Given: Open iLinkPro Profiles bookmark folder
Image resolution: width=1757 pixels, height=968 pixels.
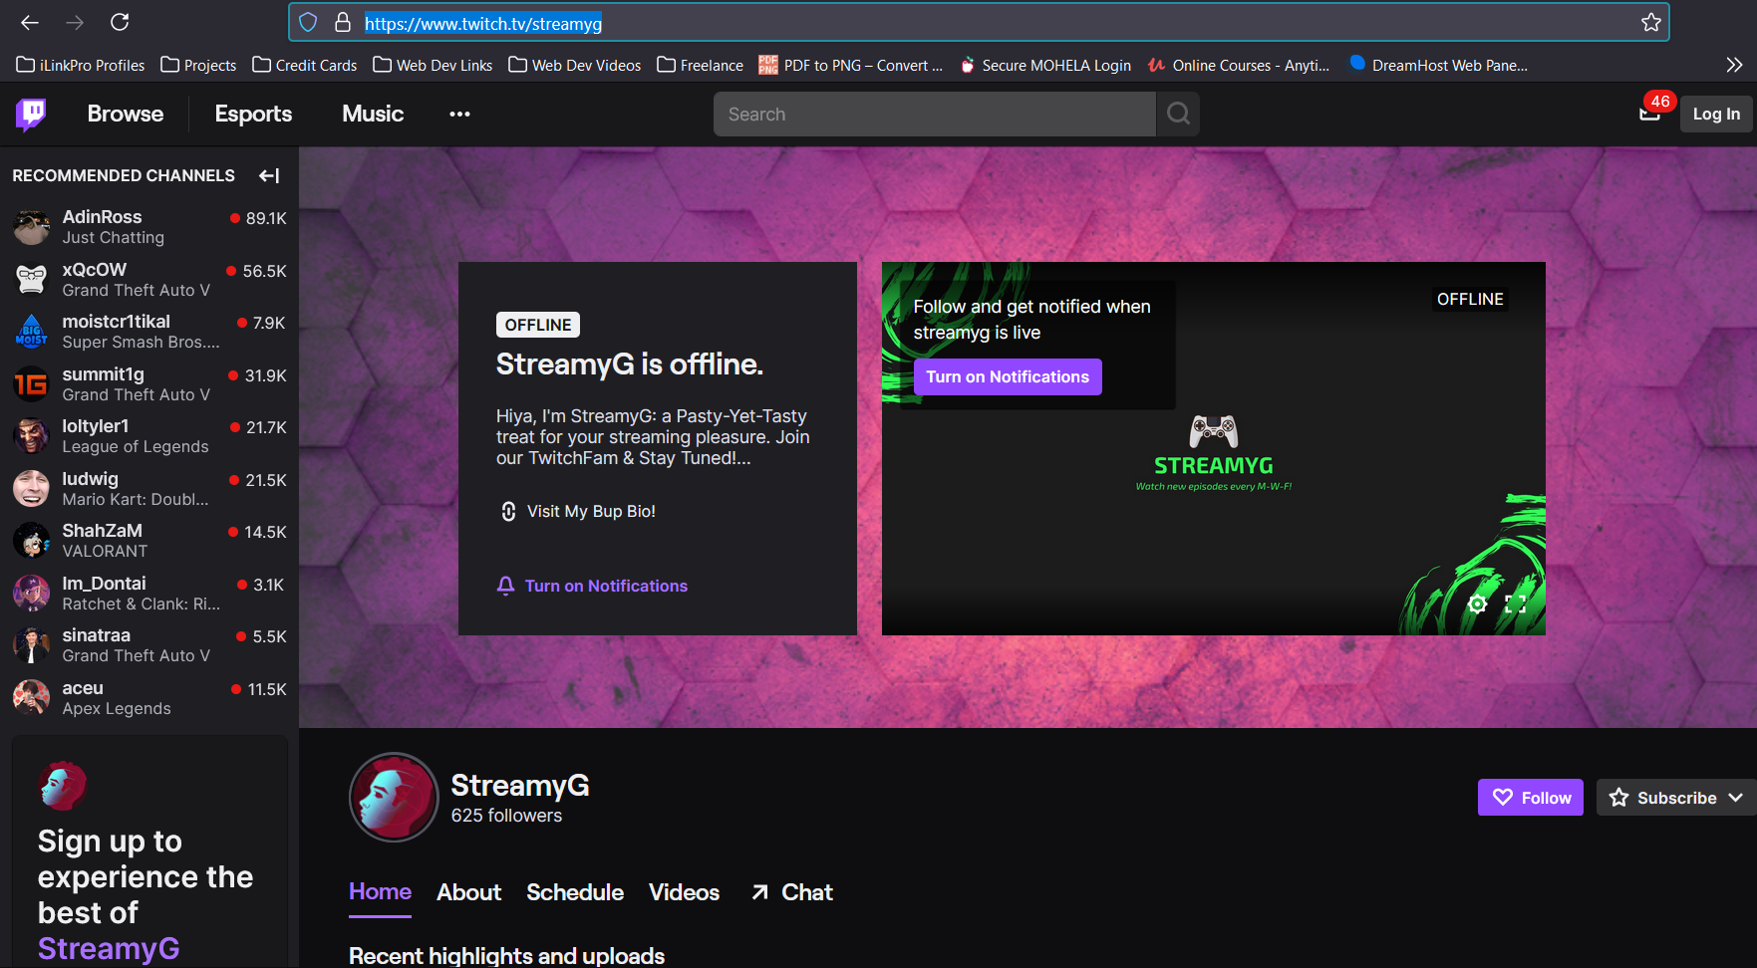Looking at the screenshot, I should [x=81, y=65].
